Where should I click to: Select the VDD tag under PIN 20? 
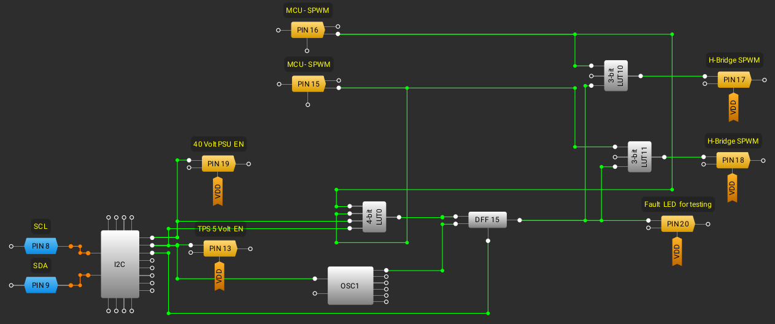click(677, 250)
